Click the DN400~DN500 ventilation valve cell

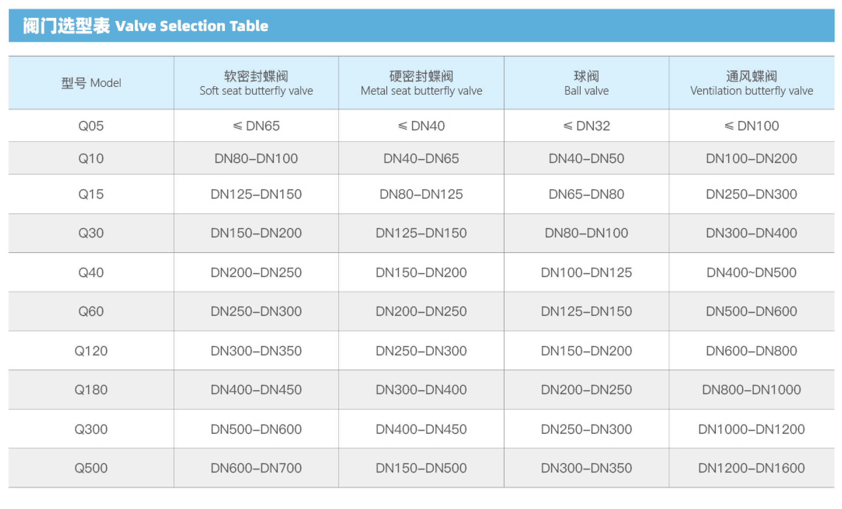(x=752, y=272)
